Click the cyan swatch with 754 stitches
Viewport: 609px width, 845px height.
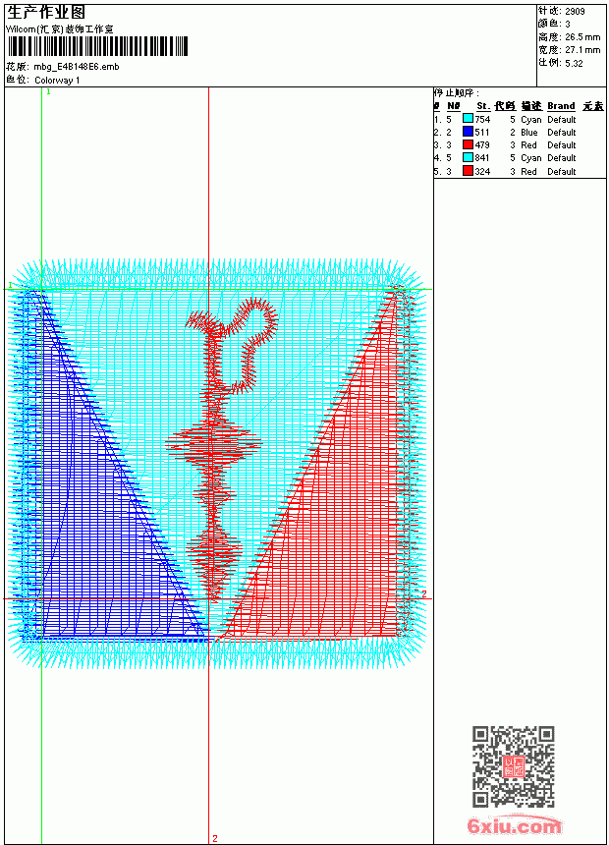(468, 119)
